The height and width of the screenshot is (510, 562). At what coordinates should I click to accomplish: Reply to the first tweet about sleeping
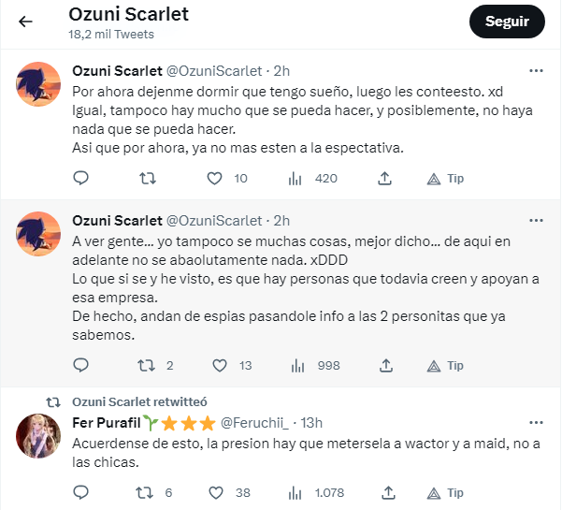click(81, 178)
